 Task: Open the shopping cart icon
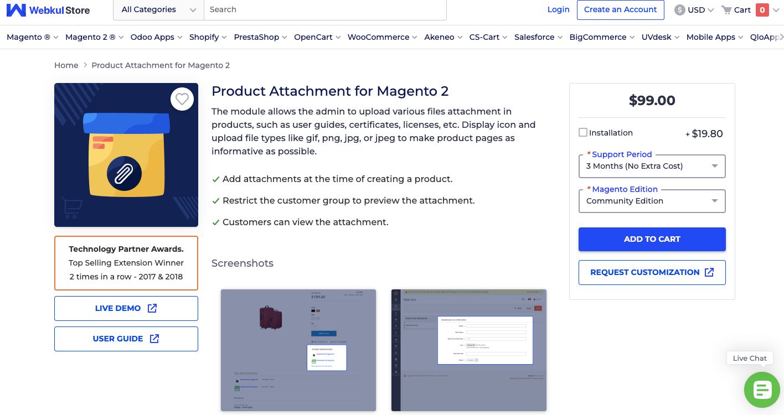point(727,9)
